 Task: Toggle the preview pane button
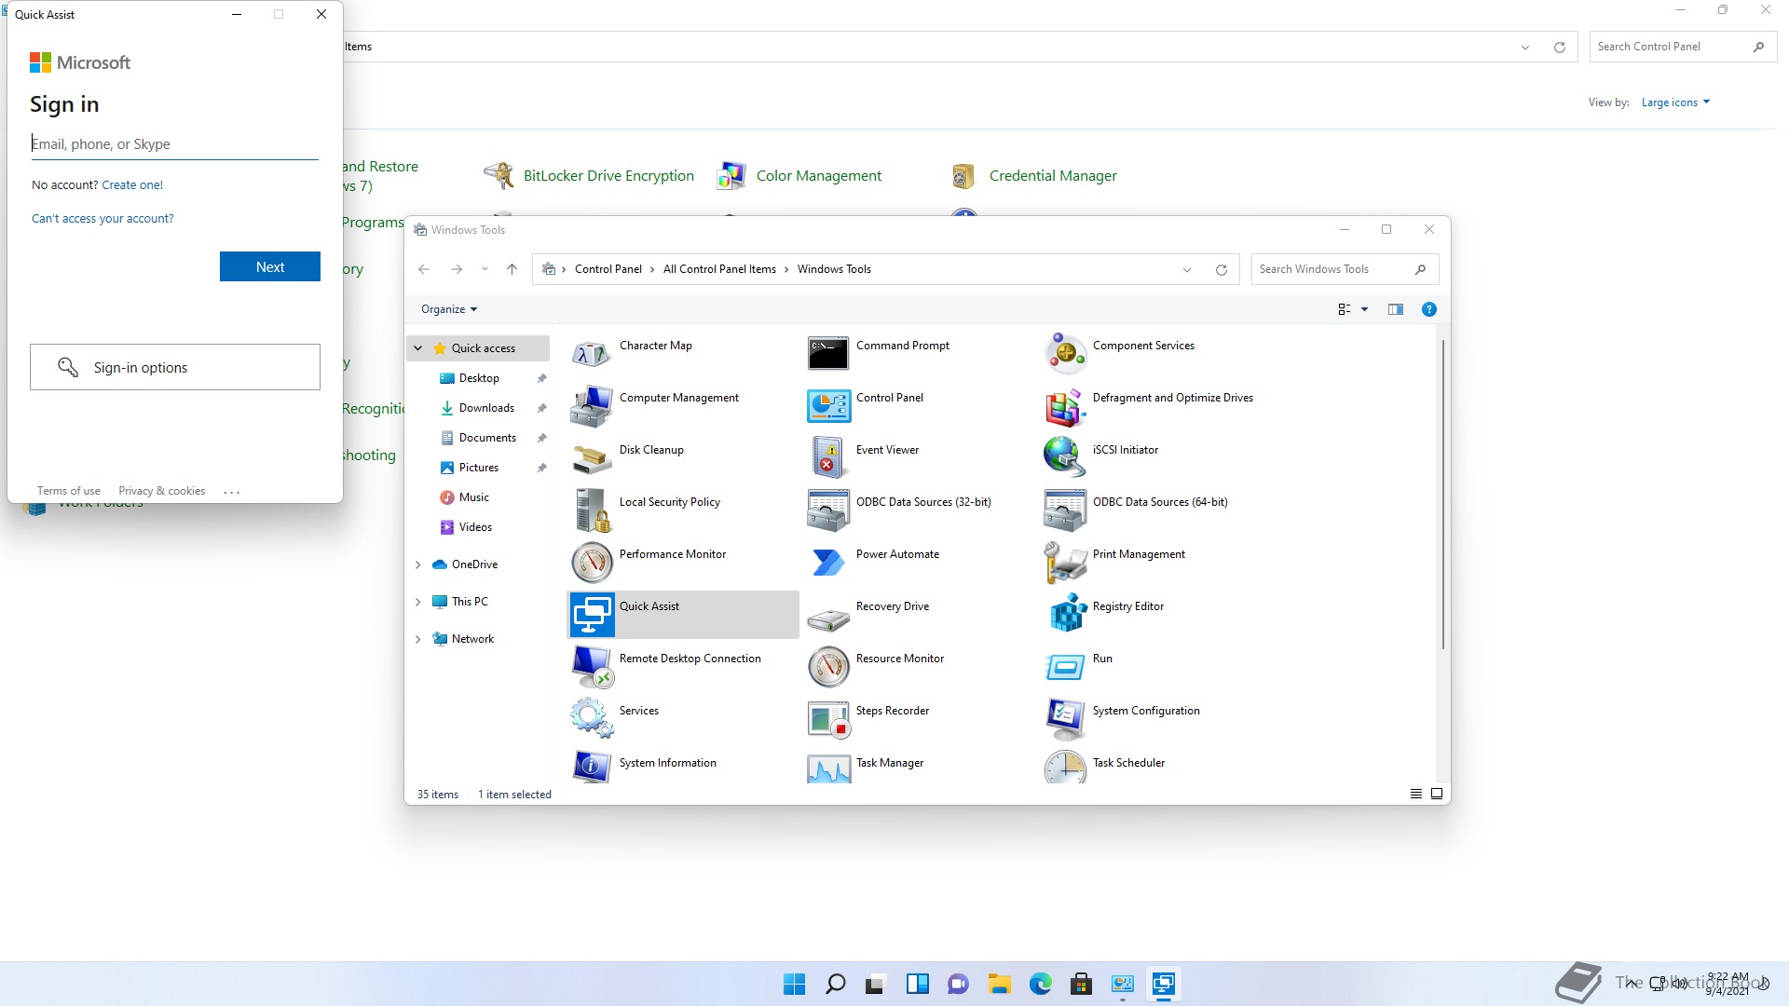(x=1395, y=309)
